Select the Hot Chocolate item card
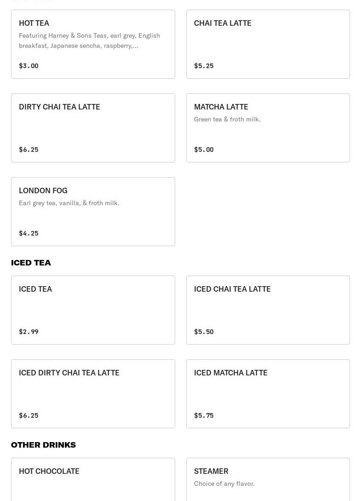The height and width of the screenshot is (501, 361). point(93,481)
